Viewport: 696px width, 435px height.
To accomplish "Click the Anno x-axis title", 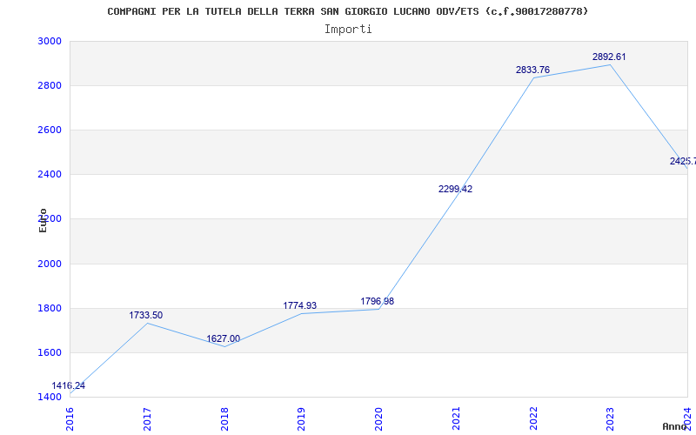I will coord(675,426).
